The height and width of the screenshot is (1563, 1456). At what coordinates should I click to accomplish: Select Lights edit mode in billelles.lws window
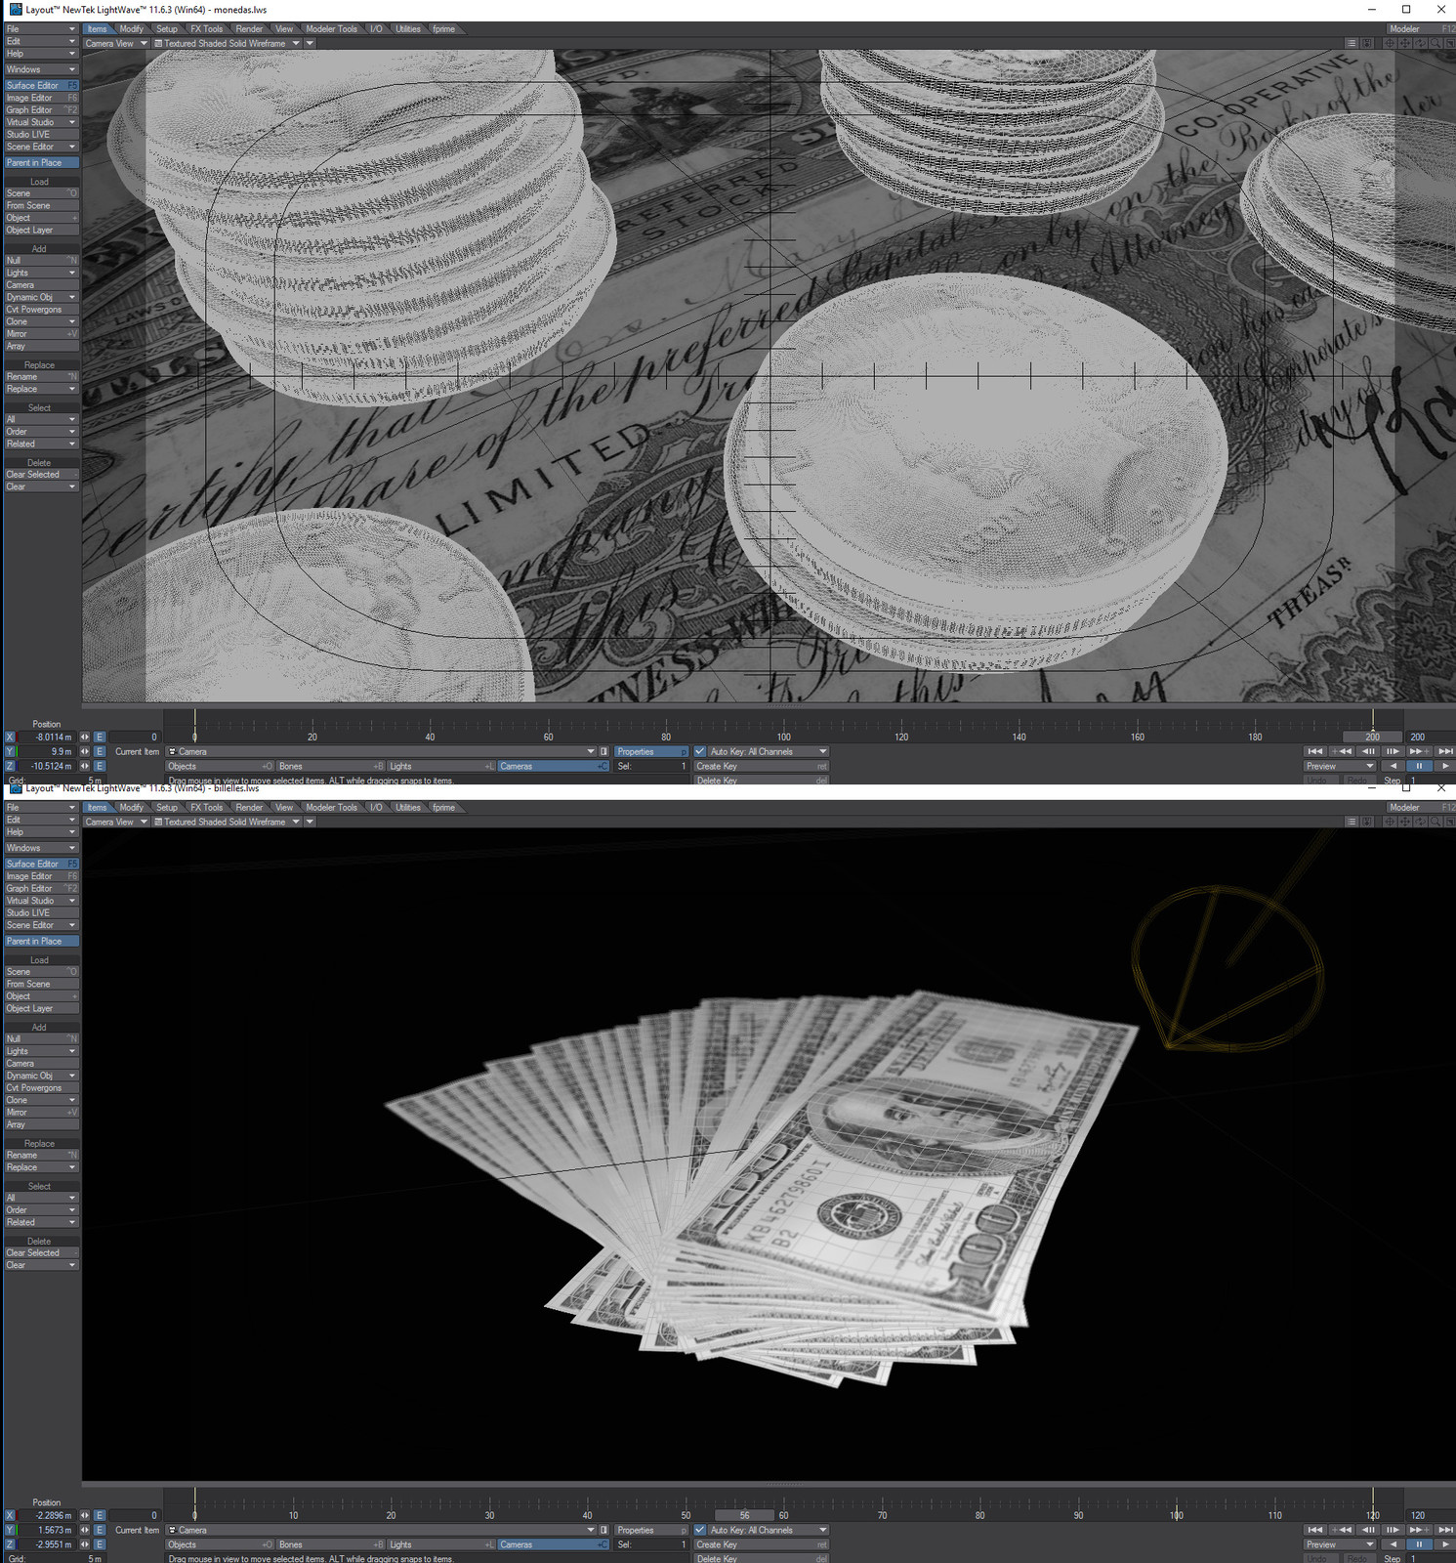[x=441, y=1544]
